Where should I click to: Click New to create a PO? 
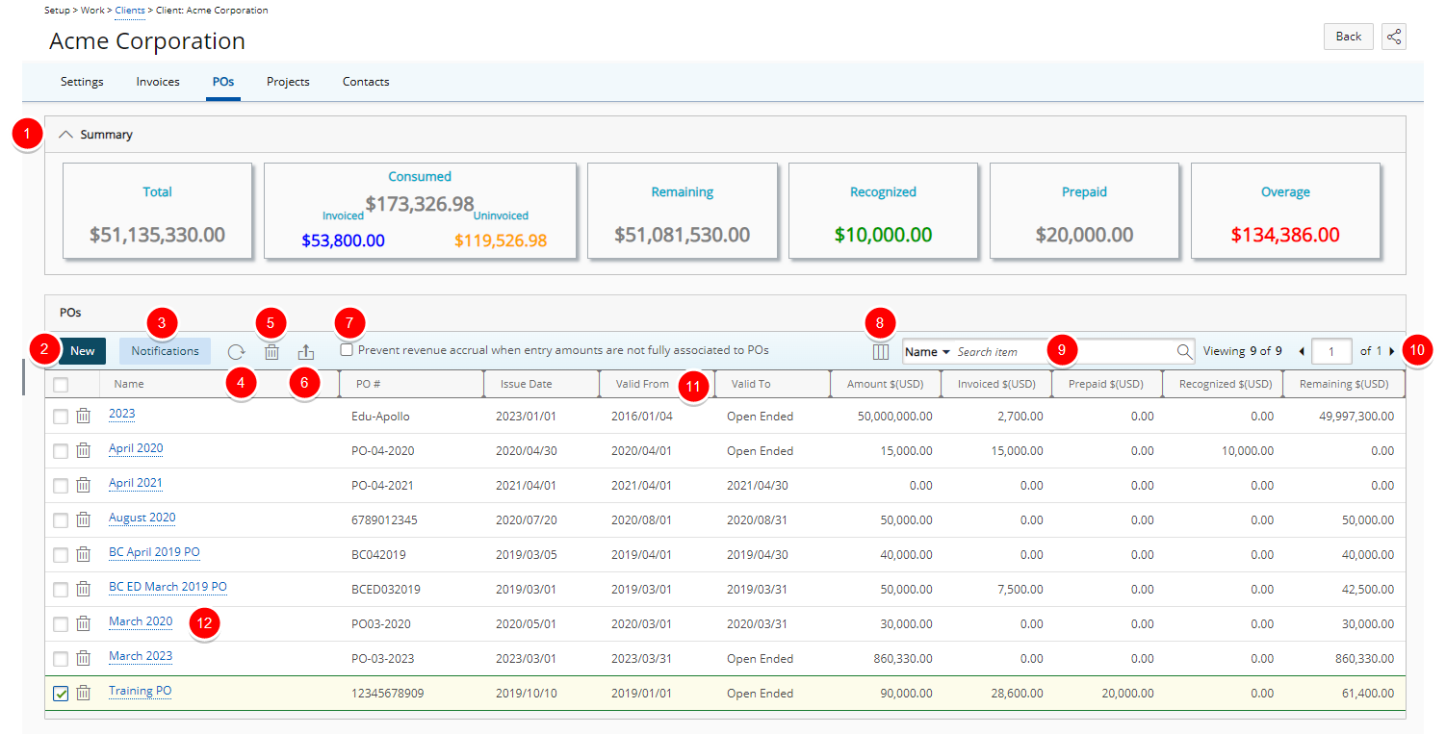(83, 351)
